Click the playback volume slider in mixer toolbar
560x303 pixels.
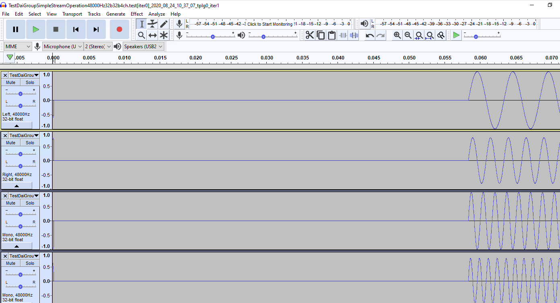click(x=273, y=36)
